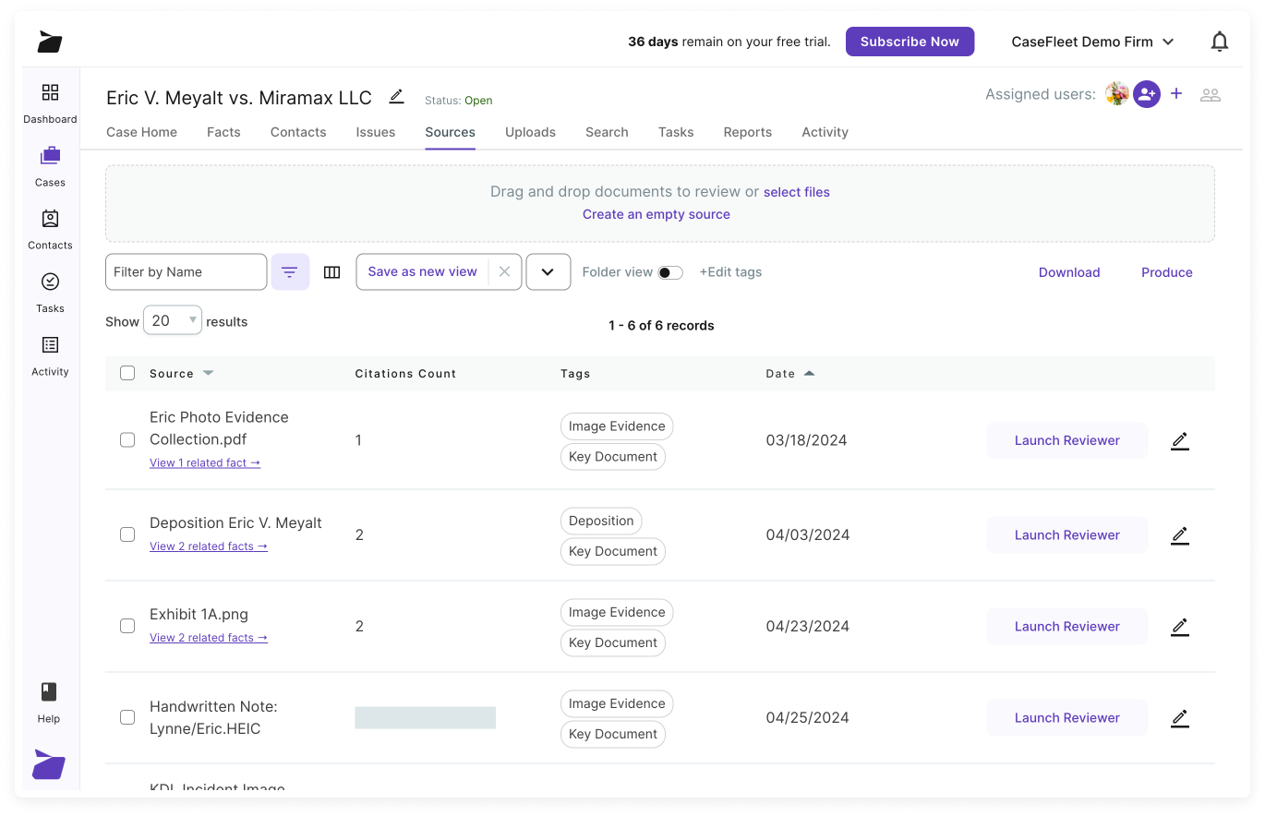Click the pencil icon beside case name

tap(396, 97)
